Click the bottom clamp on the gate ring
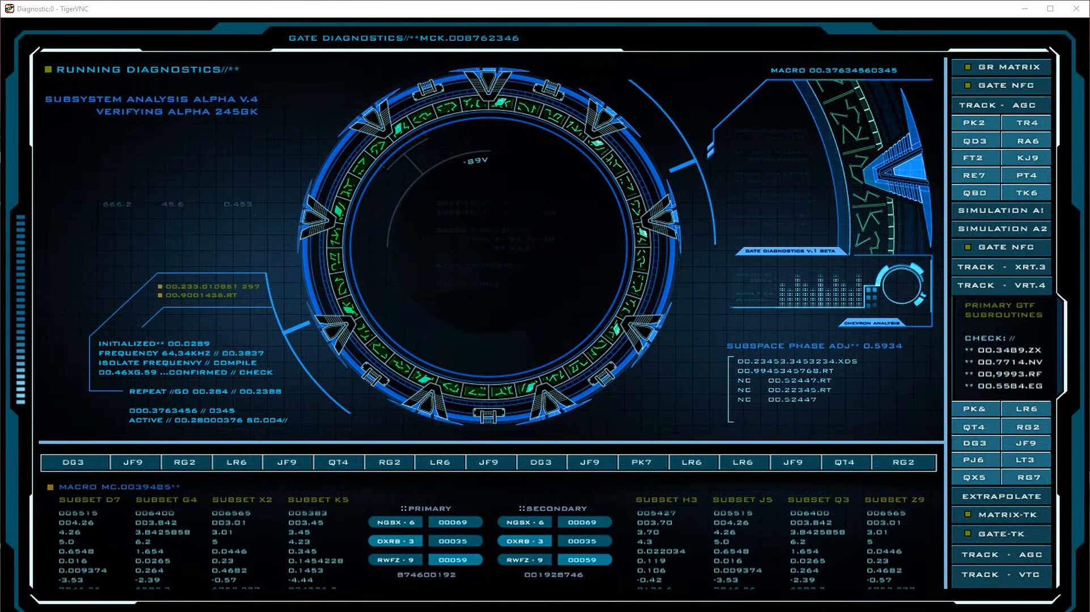 (488, 416)
